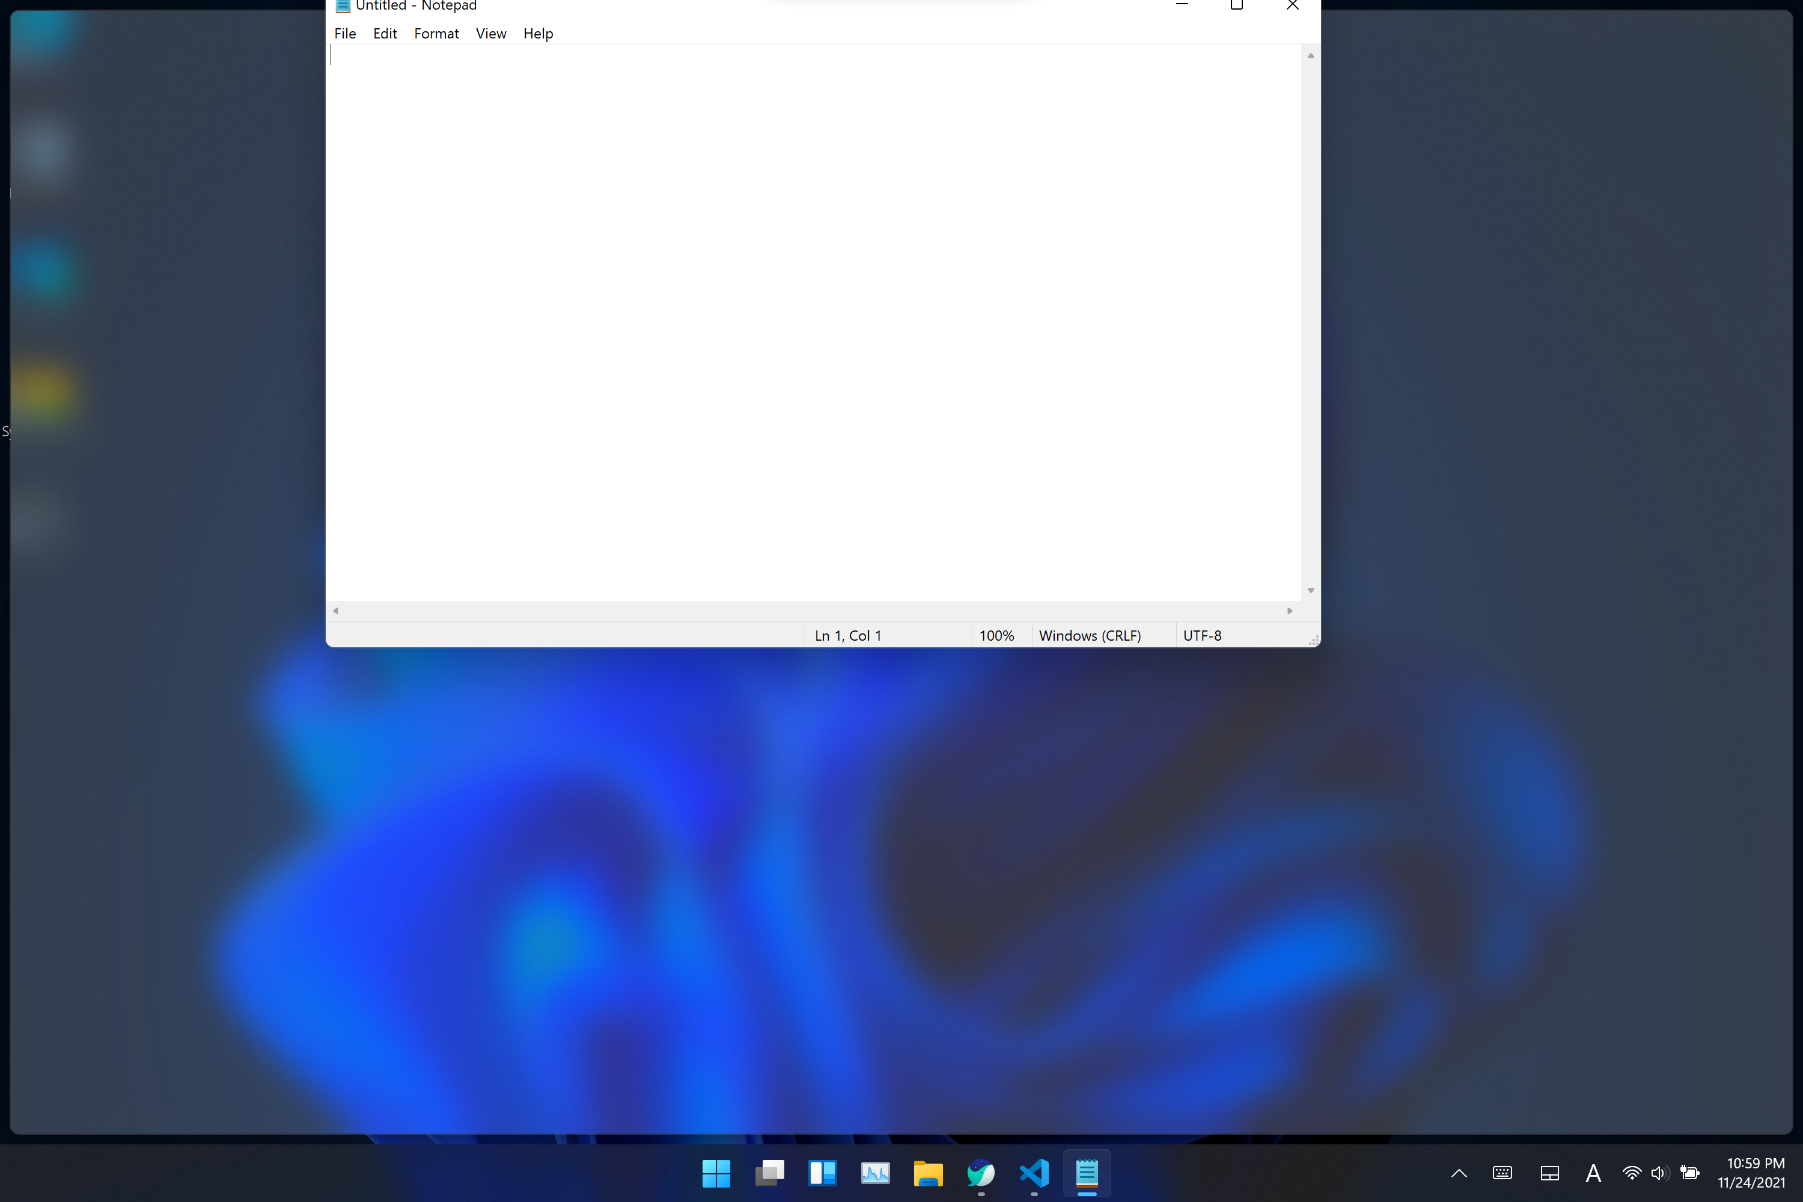The height and width of the screenshot is (1202, 1803).
Task: Click the Windows Start button
Action: tap(716, 1173)
